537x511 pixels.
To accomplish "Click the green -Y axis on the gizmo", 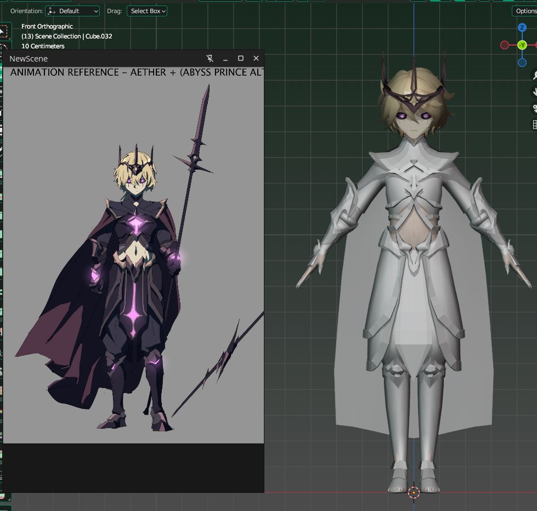I will [x=522, y=45].
